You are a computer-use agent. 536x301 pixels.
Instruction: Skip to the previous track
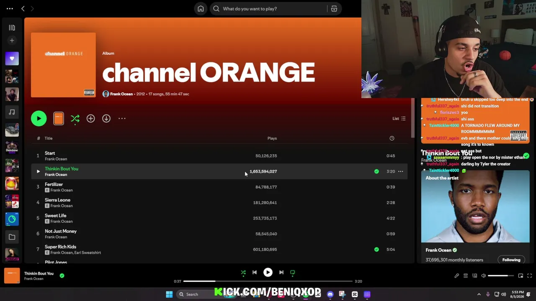(255, 273)
